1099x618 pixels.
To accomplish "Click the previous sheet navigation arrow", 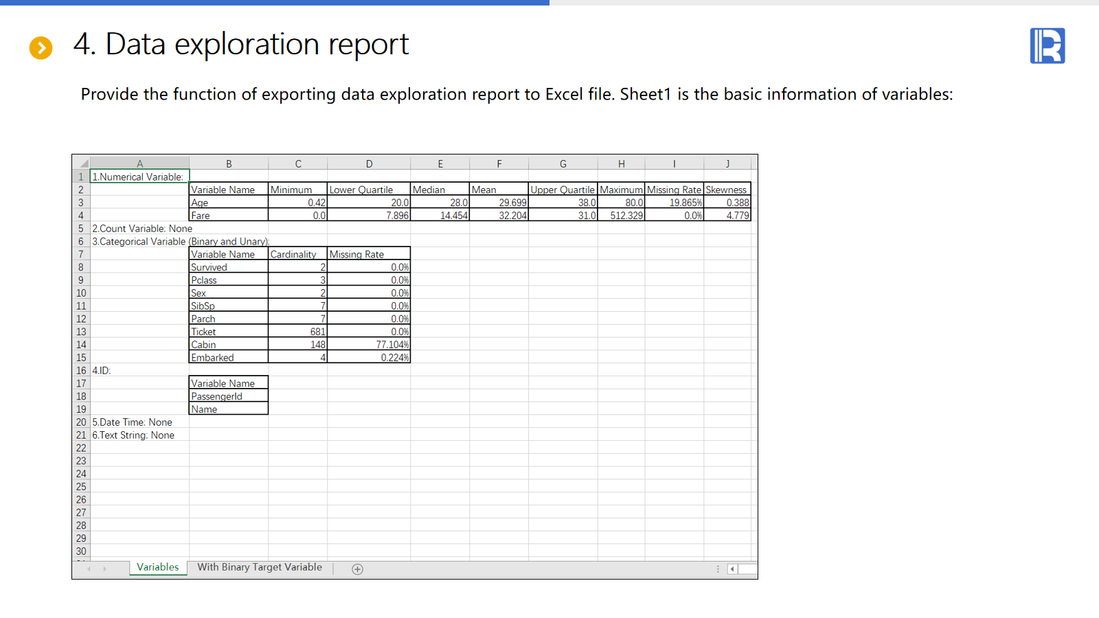I will [x=89, y=569].
